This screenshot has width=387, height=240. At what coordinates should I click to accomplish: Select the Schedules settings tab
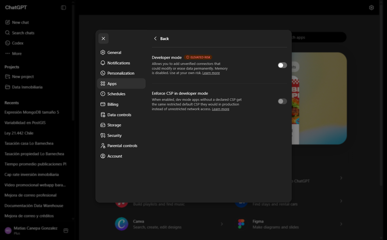click(121, 94)
